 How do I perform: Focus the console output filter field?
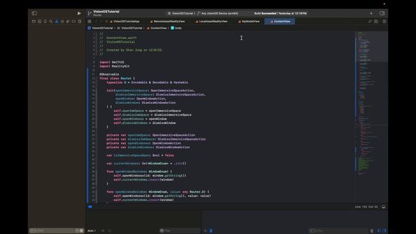coord(338,231)
